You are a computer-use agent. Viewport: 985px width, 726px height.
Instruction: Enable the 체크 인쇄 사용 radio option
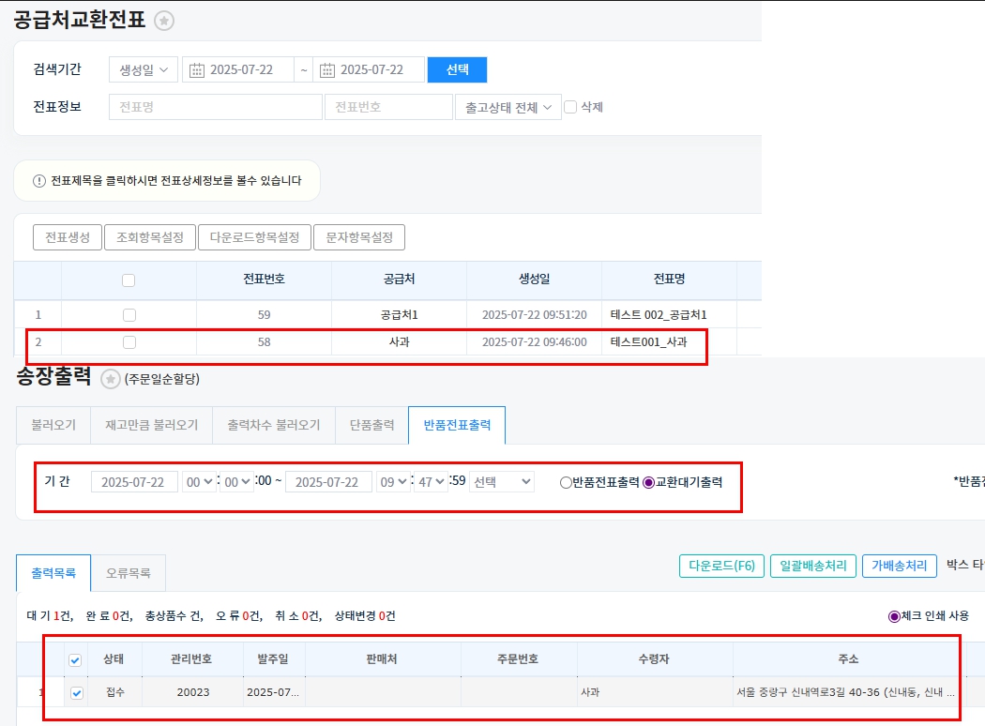893,616
